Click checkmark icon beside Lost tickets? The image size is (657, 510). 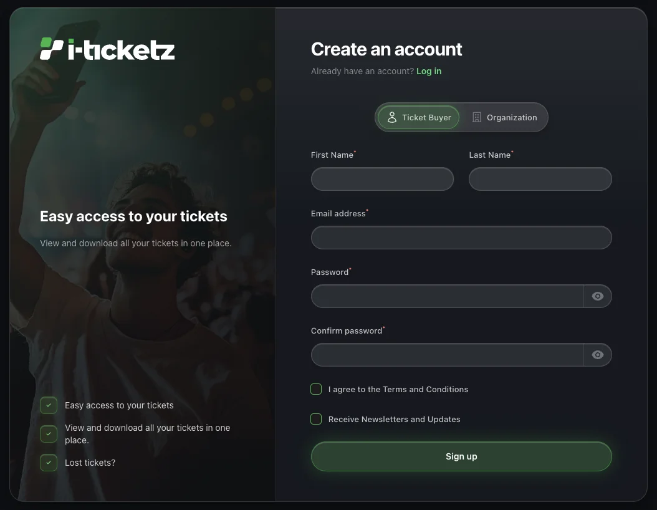[49, 463]
